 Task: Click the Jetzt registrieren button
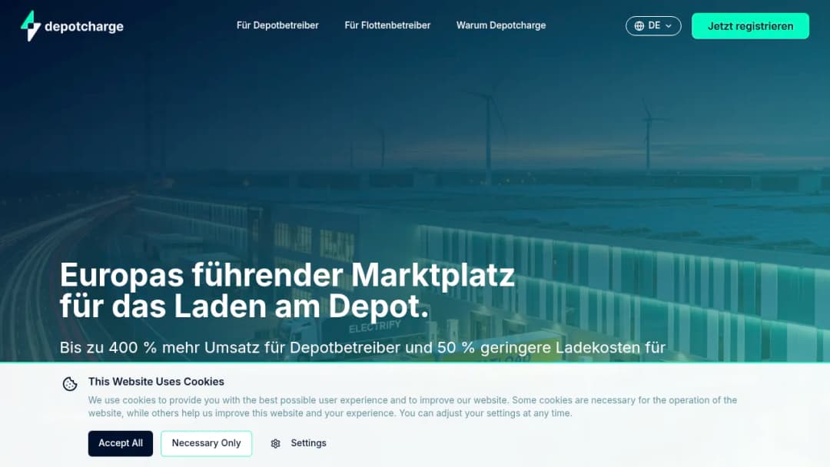pyautogui.click(x=750, y=26)
